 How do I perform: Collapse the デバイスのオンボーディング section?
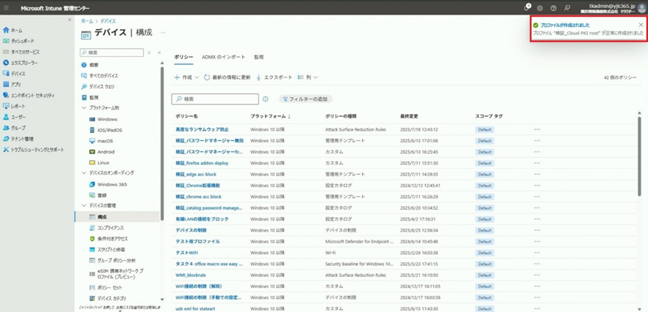click(x=84, y=173)
